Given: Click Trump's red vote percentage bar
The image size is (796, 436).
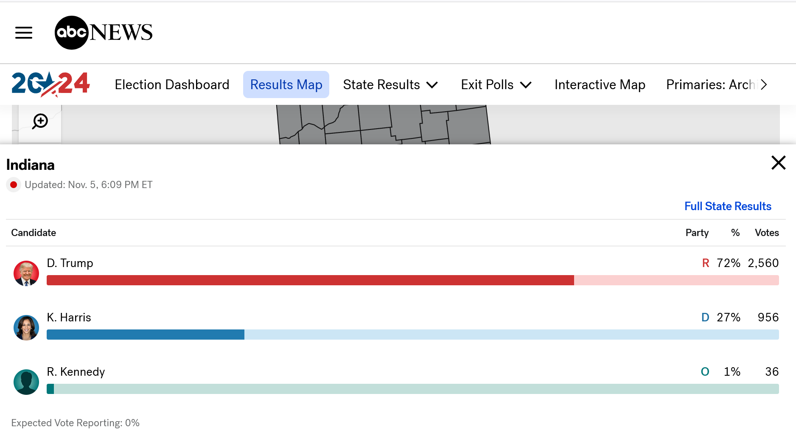Looking at the screenshot, I should pos(310,280).
